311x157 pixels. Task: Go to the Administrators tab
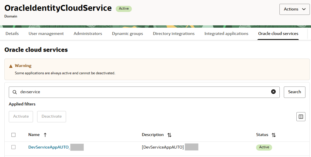(88, 33)
